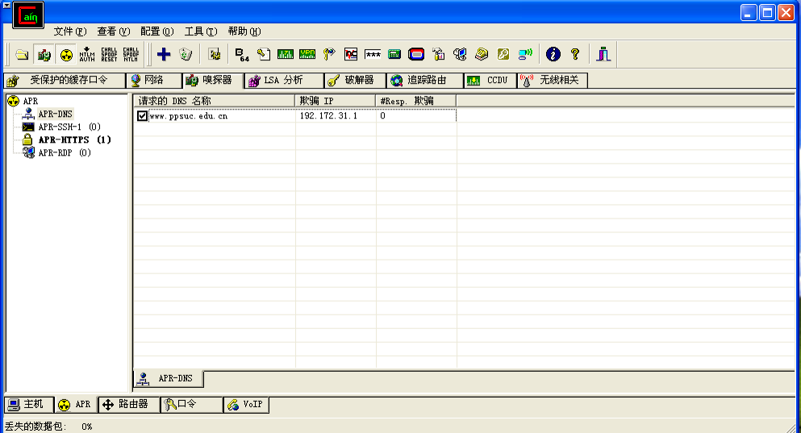The width and height of the screenshot is (801, 433).
Task: Click the yellow telephone toolbar icon
Action: [x=482, y=54]
